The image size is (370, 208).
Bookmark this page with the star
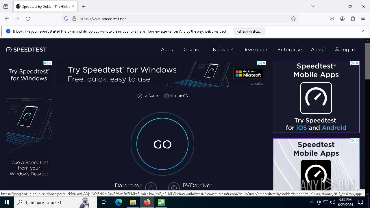point(293,19)
